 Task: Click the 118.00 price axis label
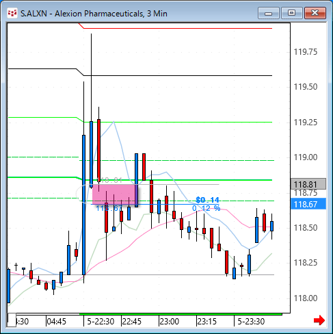click(x=306, y=298)
